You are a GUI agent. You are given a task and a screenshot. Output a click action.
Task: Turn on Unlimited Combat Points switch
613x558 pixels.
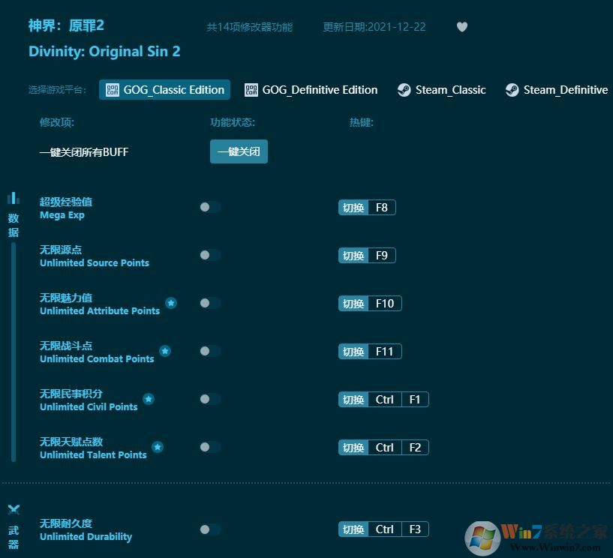click(210, 351)
